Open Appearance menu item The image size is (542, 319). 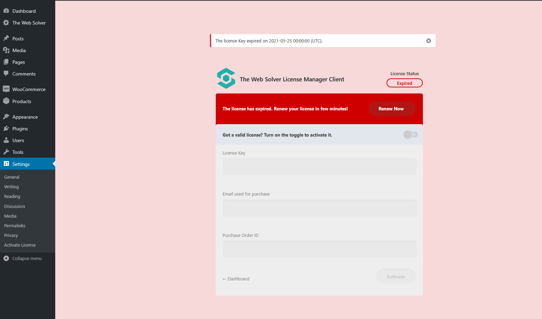(x=28, y=117)
